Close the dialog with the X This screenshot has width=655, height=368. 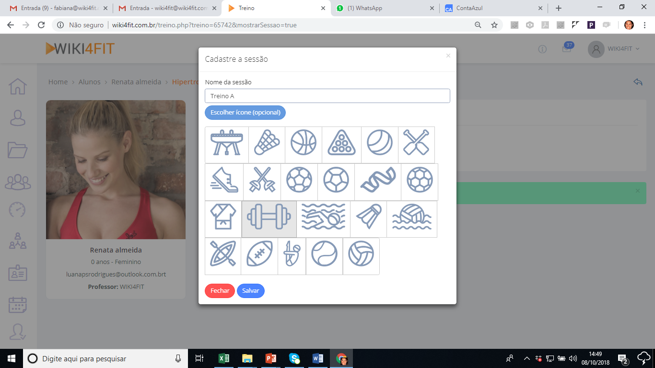click(448, 56)
